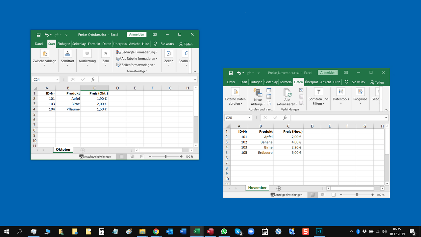Select price cell 4,00 € in November sheet
The image size is (421, 237).
click(x=288, y=142)
